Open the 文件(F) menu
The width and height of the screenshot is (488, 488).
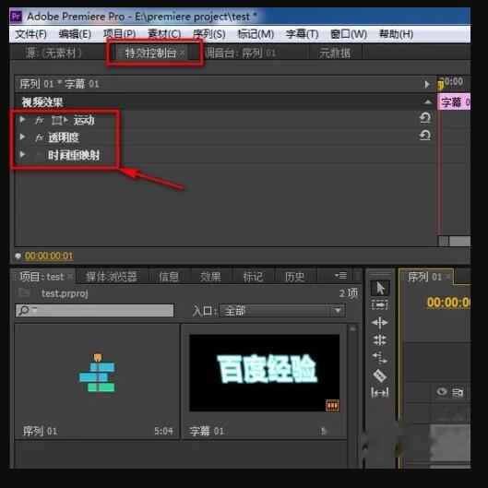[30, 34]
